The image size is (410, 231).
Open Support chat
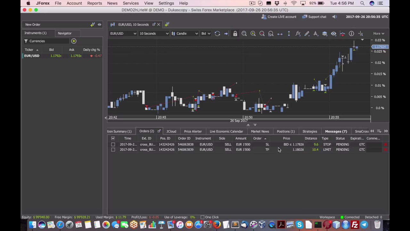coord(314,17)
